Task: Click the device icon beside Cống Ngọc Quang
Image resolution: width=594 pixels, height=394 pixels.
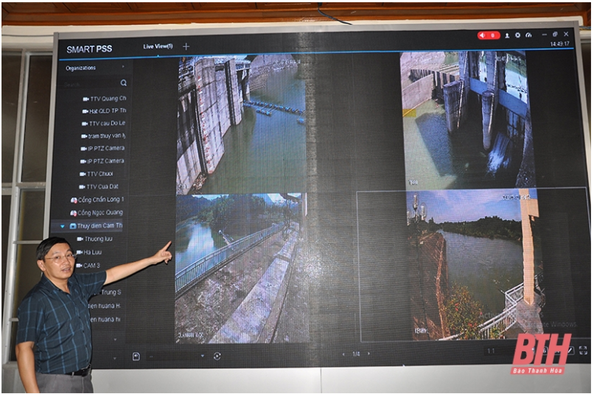Action: 74,213
